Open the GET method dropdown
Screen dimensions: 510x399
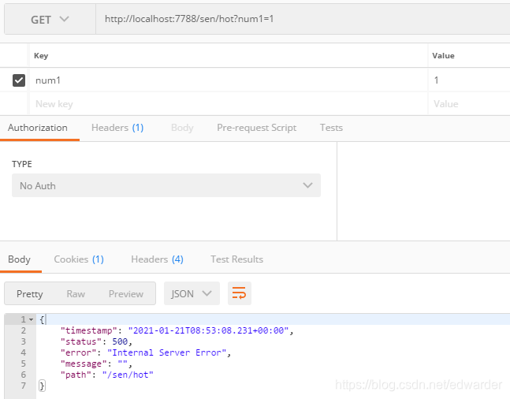50,20
